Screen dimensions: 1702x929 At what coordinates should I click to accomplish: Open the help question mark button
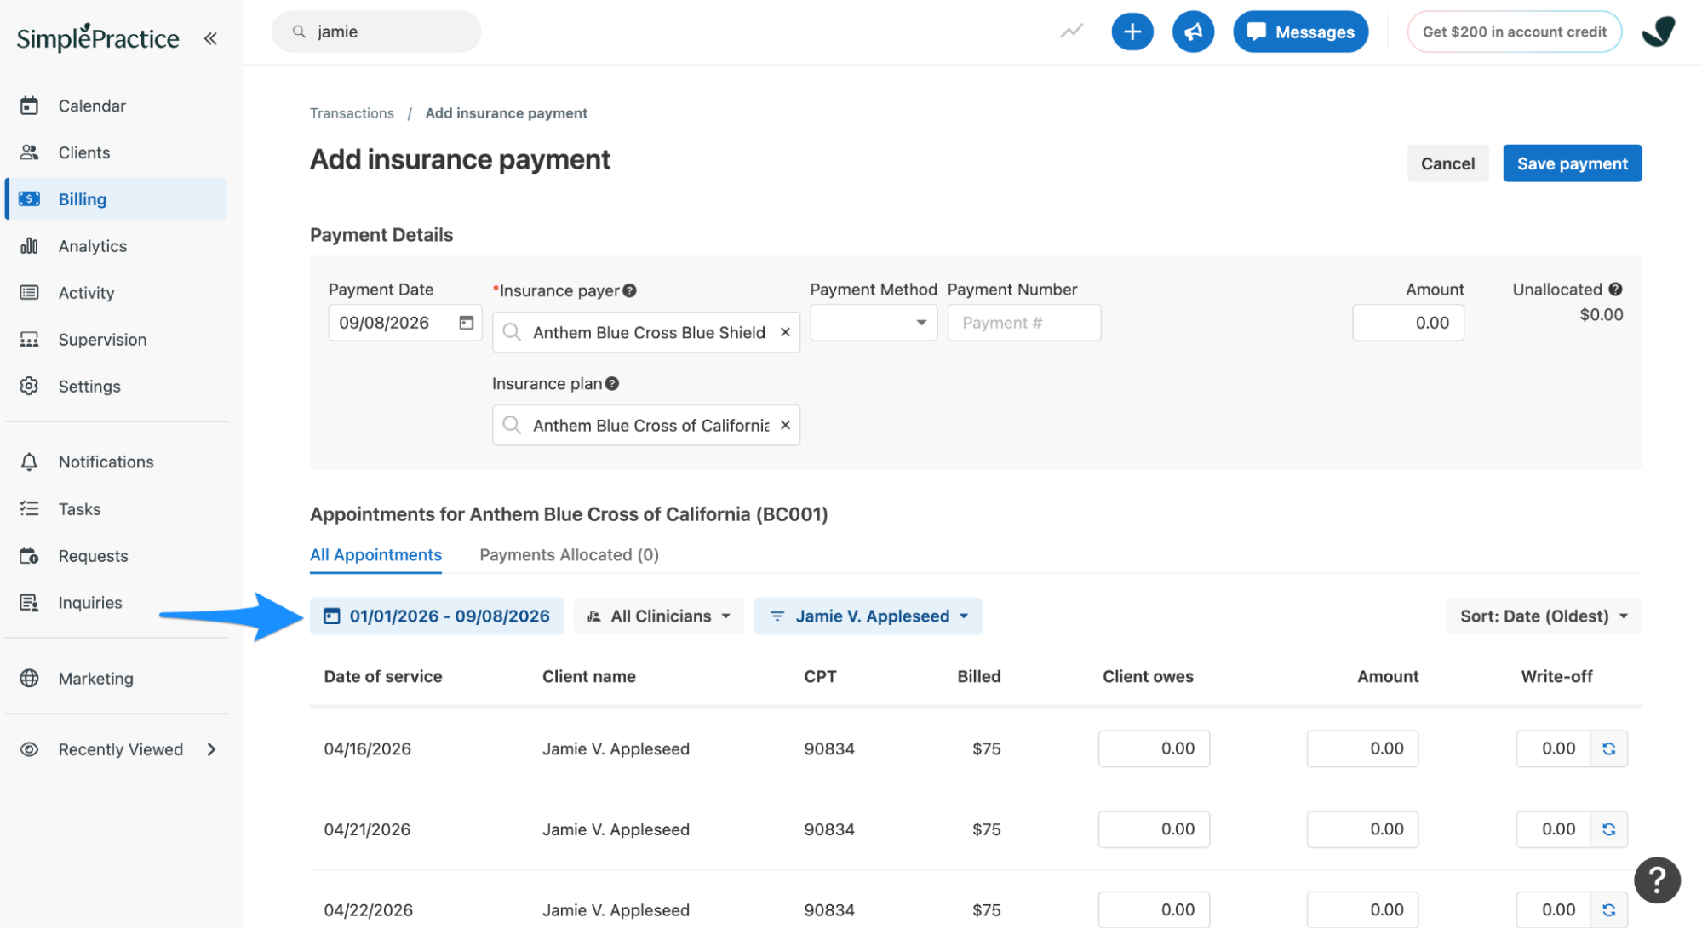[1657, 880]
